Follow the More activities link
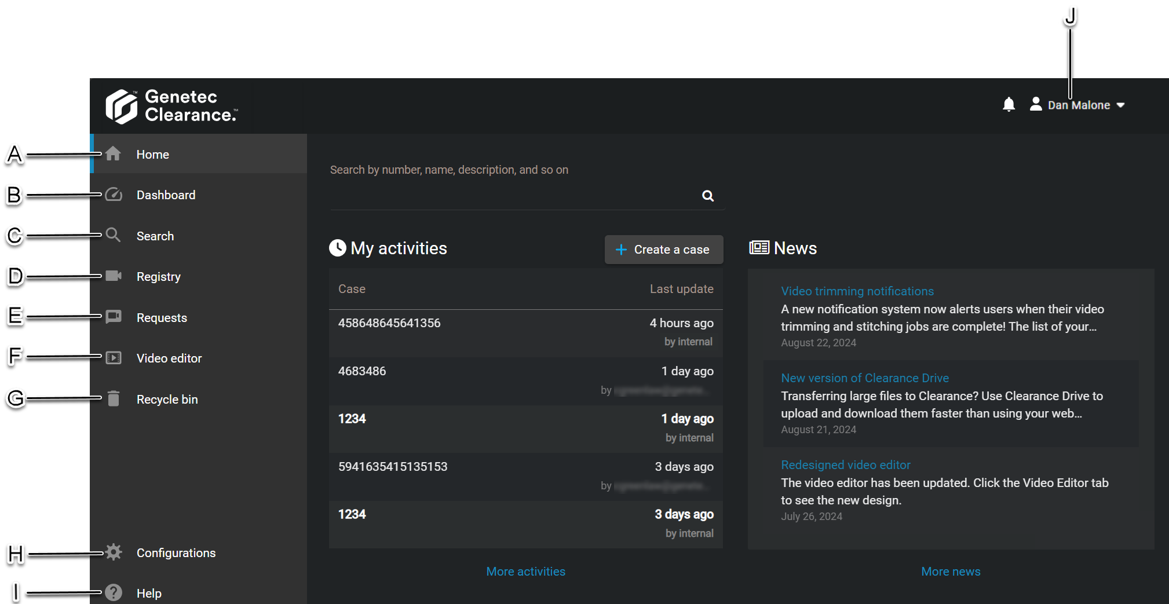 coord(525,571)
